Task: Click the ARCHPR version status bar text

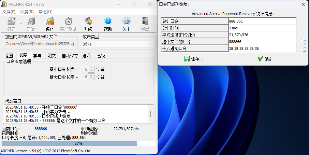Action: click(x=46, y=151)
